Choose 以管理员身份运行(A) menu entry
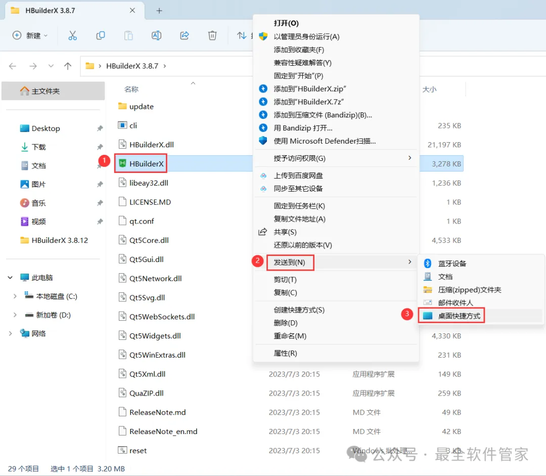This screenshot has height=476, width=546. coord(306,36)
